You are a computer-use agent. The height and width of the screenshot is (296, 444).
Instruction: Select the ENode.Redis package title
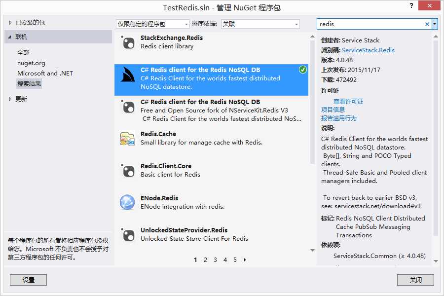[159, 198]
